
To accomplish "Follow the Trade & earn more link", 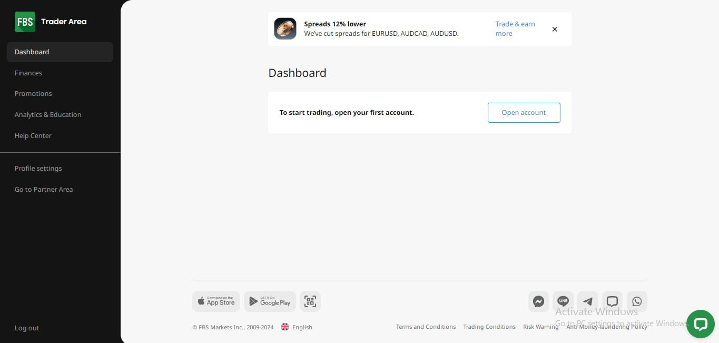I will coord(515,28).
